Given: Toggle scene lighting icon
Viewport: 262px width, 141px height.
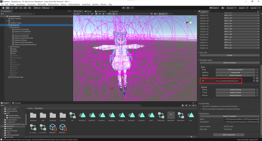Looking at the screenshot, I should tap(96, 14).
